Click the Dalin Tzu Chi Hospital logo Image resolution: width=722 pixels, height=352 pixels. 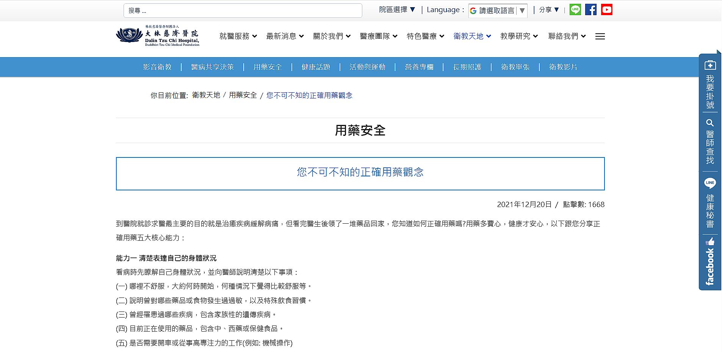(158, 36)
